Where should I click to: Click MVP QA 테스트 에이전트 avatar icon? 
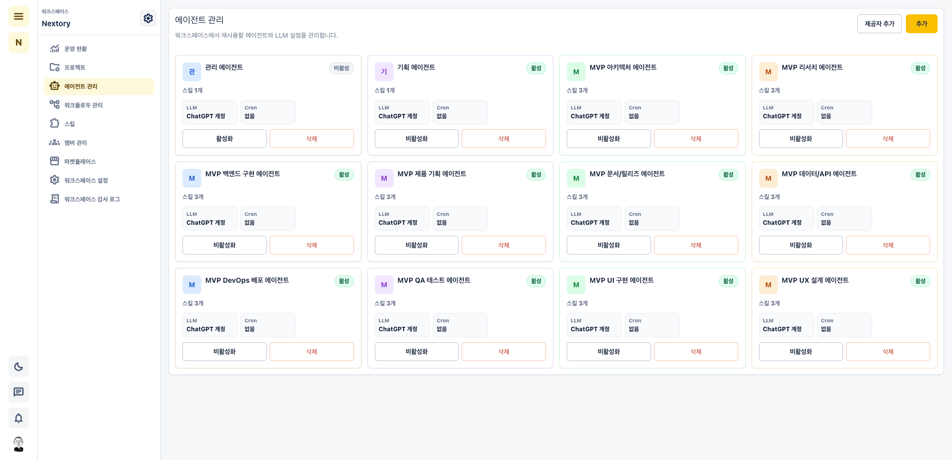click(x=384, y=285)
